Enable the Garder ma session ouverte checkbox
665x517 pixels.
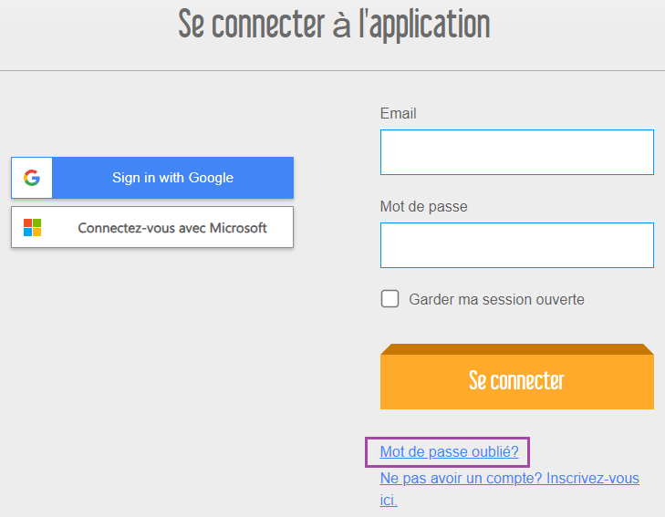coord(390,299)
